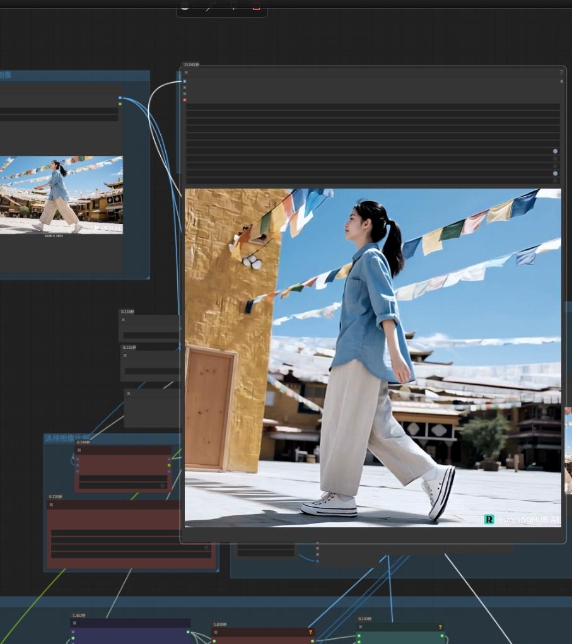Flip the toggle in the 0.244秒 node's last row

tap(162, 486)
